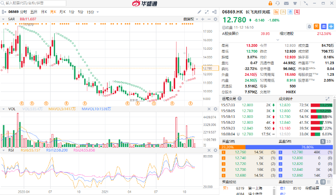336x195 pixels.
Task: Open VOL indicator settings gear
Action: pyautogui.click(x=215, y=109)
